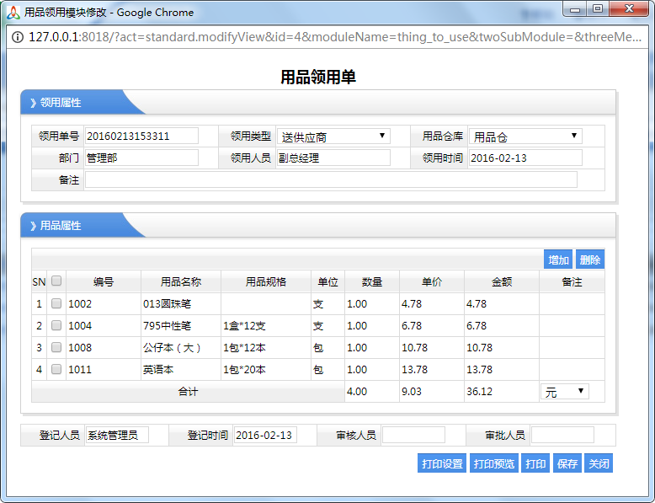Click the Chrome app icon in title bar

(13, 12)
